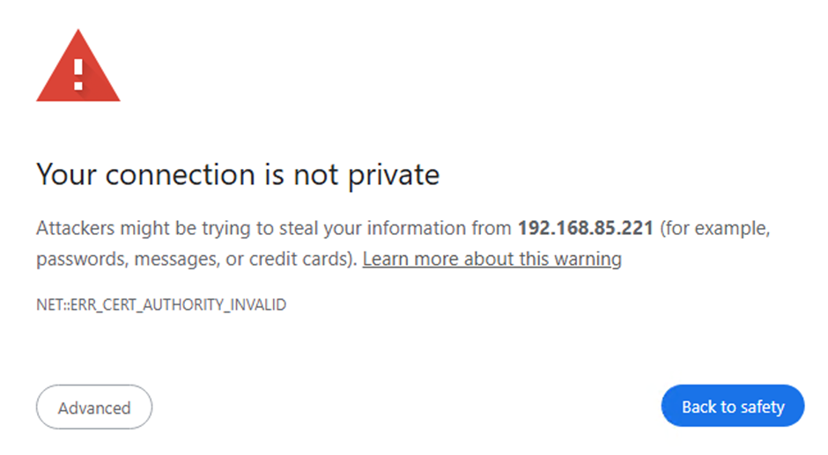Click the NET::ERR_CERT_AUTHORITY_INVALID error code
828x455 pixels.
pos(161,305)
